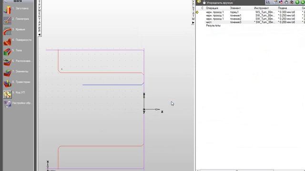This screenshot has width=305, height=171.
Task: Sort by the Элемент column header
Action: 235,8
